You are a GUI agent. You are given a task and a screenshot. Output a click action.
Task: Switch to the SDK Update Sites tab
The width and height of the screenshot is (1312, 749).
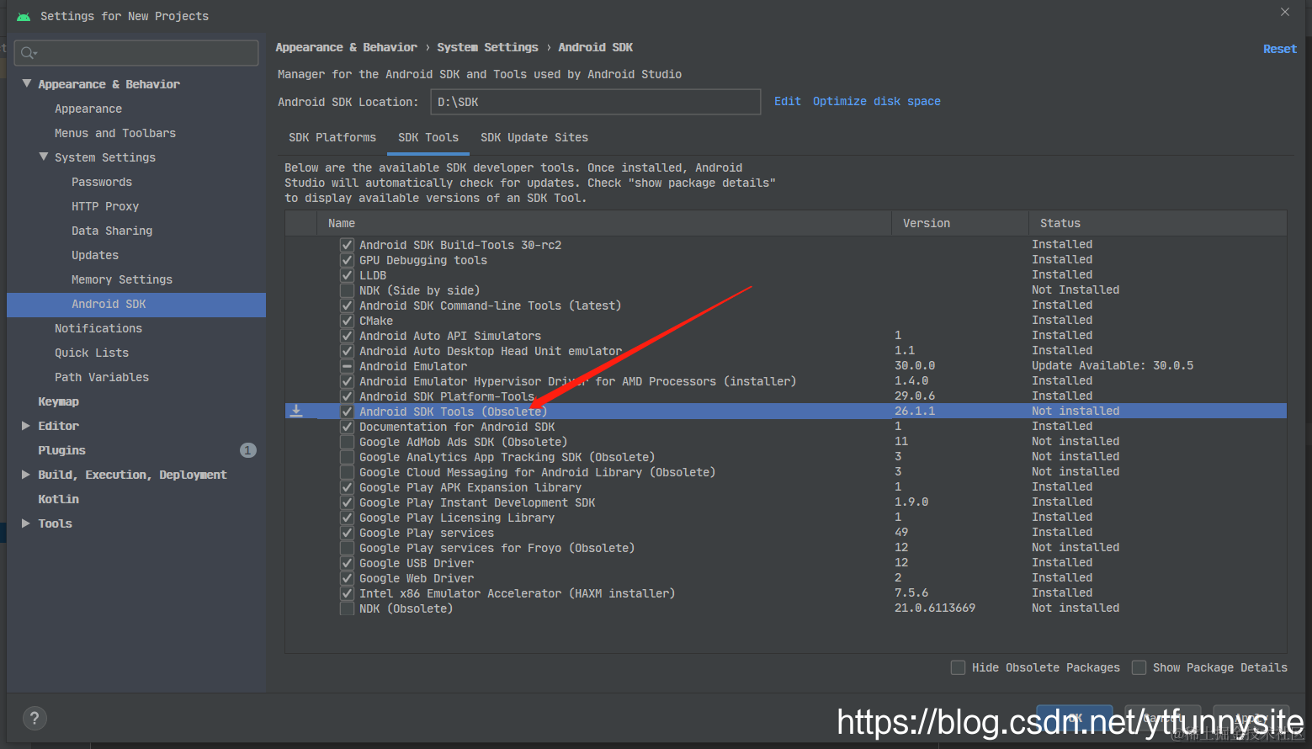(x=534, y=137)
